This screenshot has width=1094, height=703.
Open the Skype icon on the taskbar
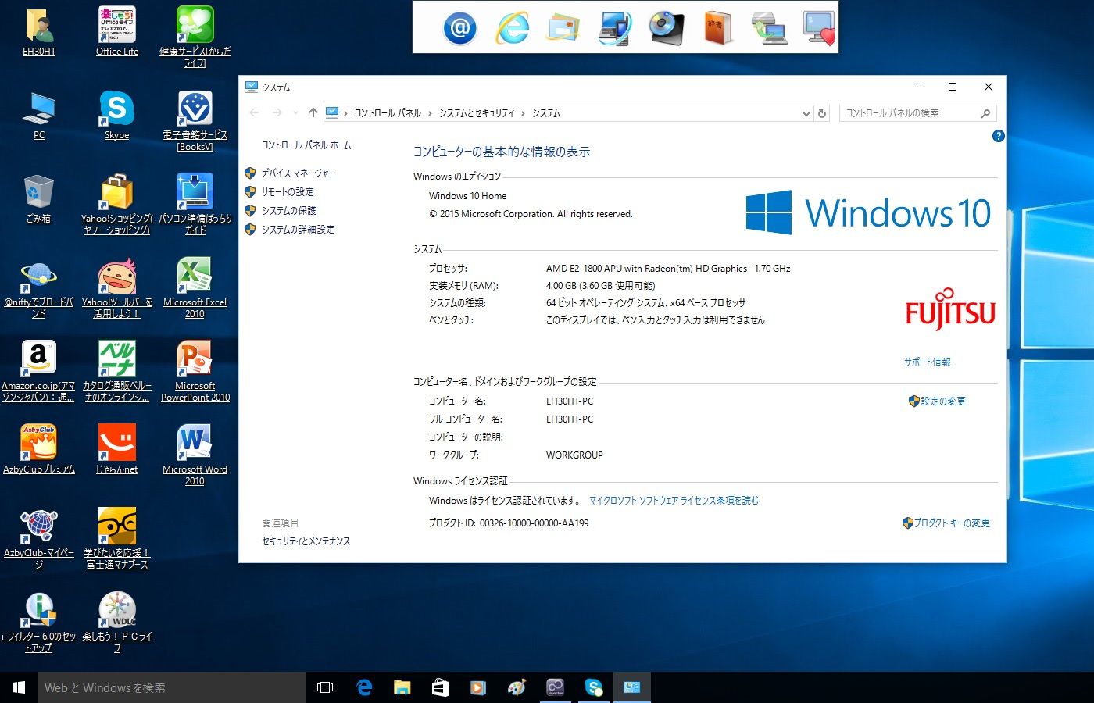(594, 687)
